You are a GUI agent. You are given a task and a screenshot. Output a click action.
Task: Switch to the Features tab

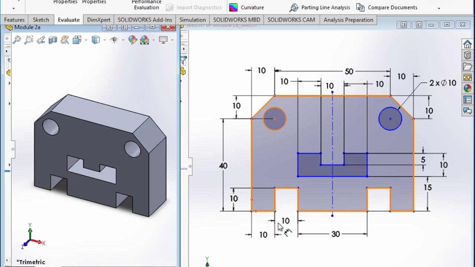(x=14, y=20)
